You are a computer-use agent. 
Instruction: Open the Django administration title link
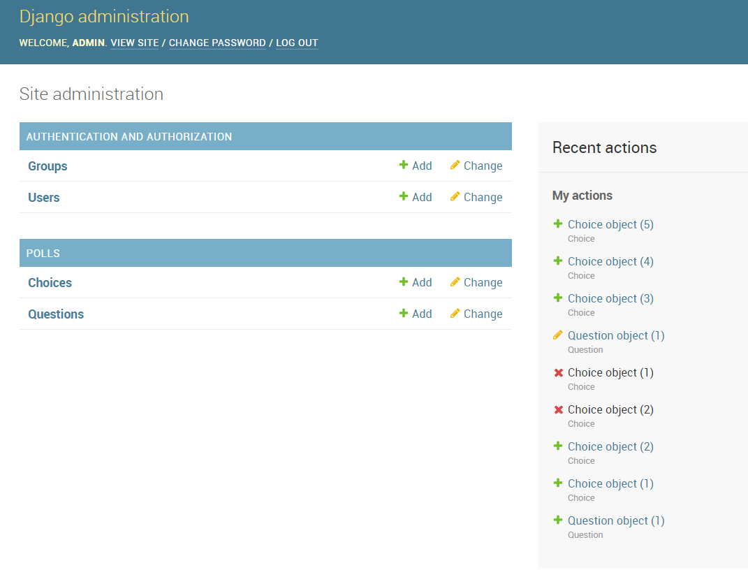(x=104, y=17)
